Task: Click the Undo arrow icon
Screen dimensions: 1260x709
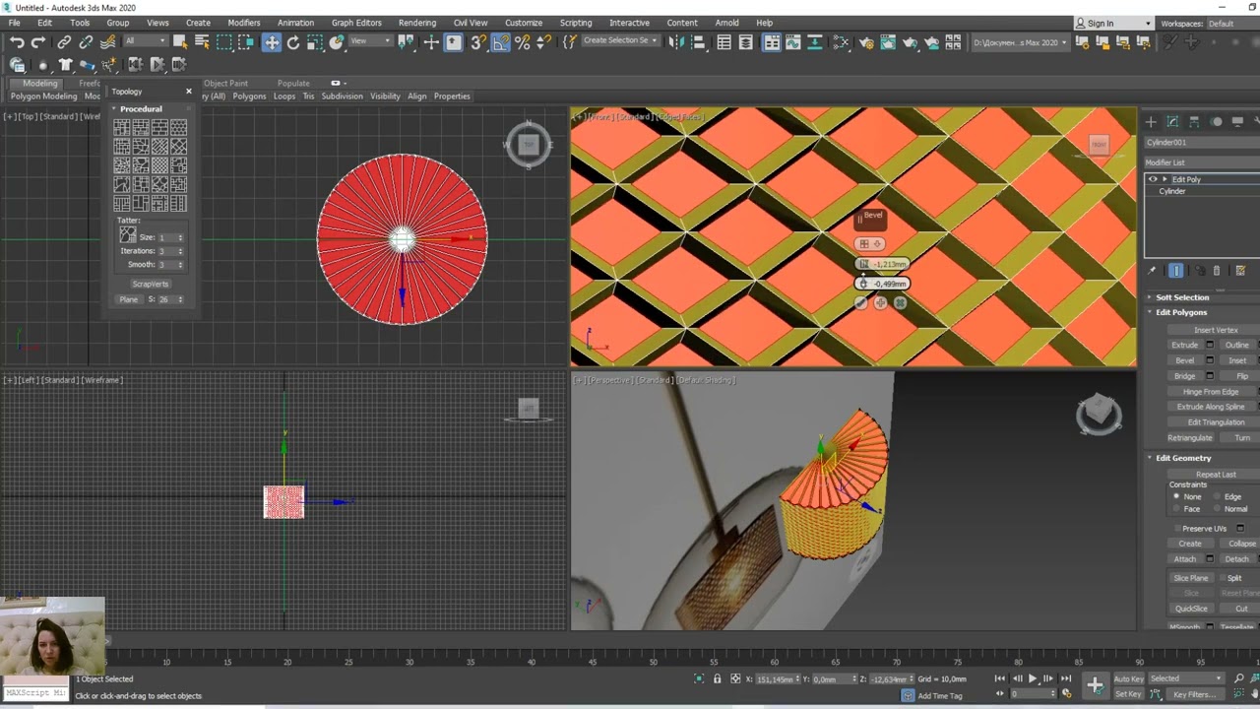Action: coord(17,41)
